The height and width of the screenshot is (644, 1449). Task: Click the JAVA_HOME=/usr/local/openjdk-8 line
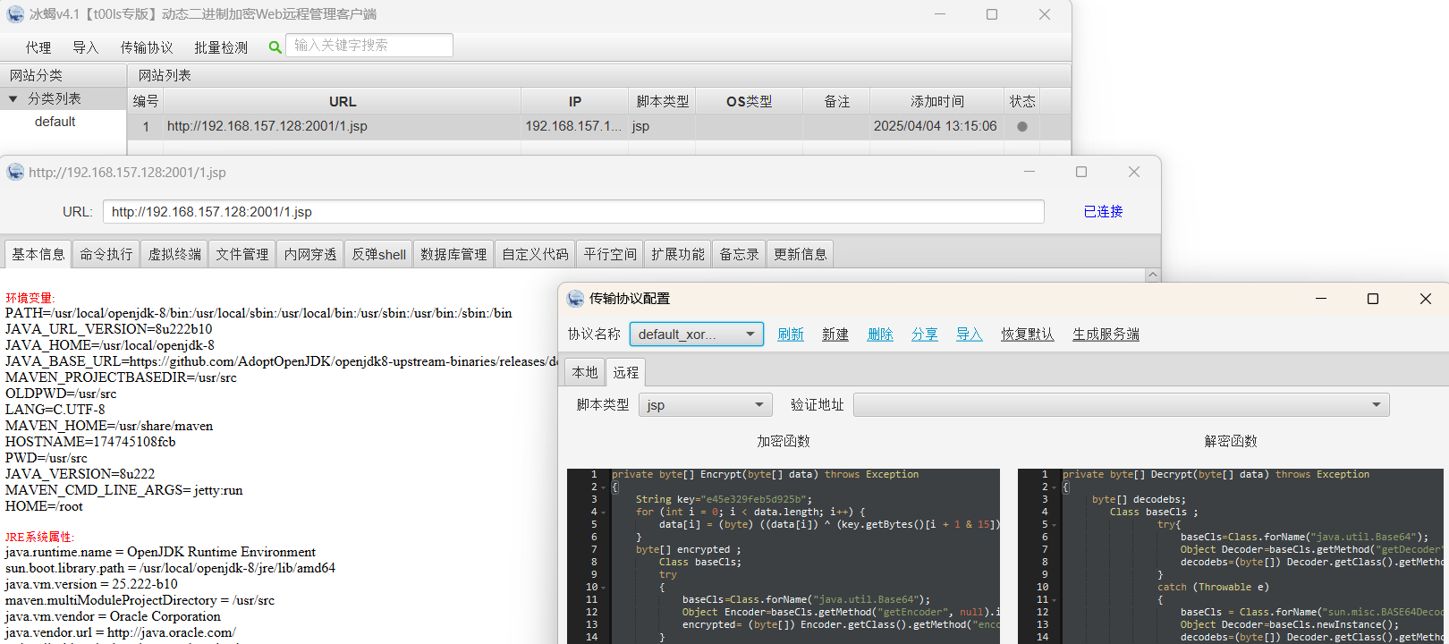(110, 345)
